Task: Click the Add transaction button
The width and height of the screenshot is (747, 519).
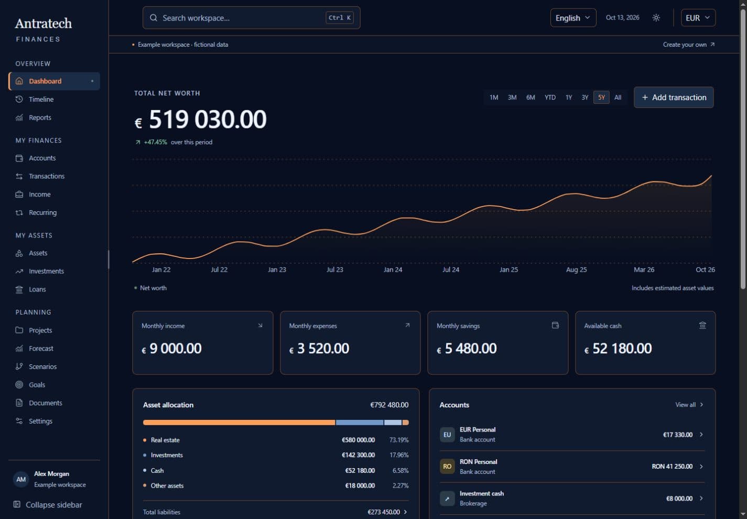Action: tap(674, 98)
